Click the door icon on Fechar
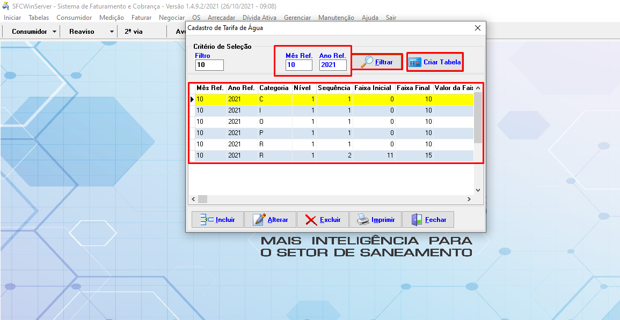 coord(417,220)
